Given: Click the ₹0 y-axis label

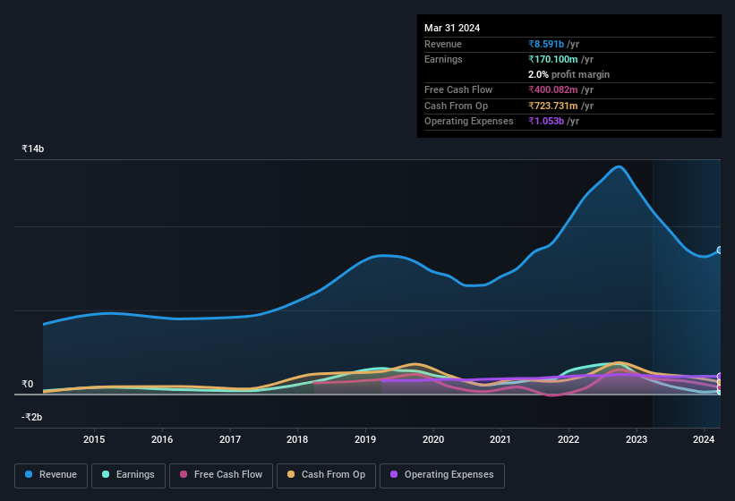Looking at the screenshot, I should [27, 384].
